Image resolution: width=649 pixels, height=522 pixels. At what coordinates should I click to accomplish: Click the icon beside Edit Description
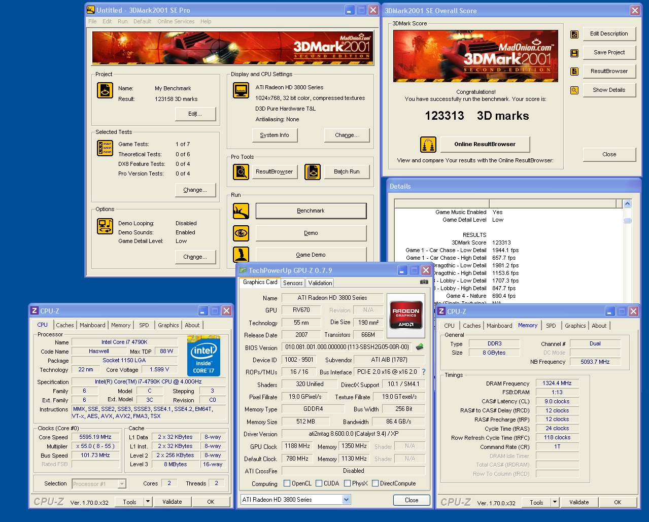coord(574,34)
